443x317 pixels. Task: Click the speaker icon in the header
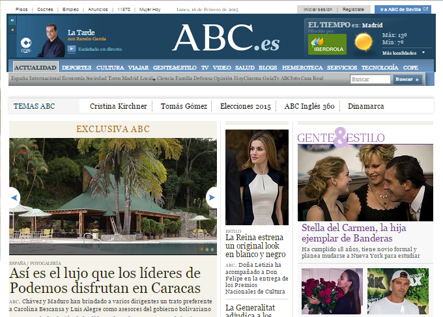12,20
